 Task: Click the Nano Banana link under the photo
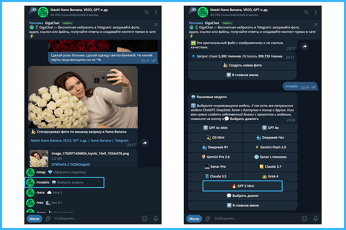click(101, 140)
